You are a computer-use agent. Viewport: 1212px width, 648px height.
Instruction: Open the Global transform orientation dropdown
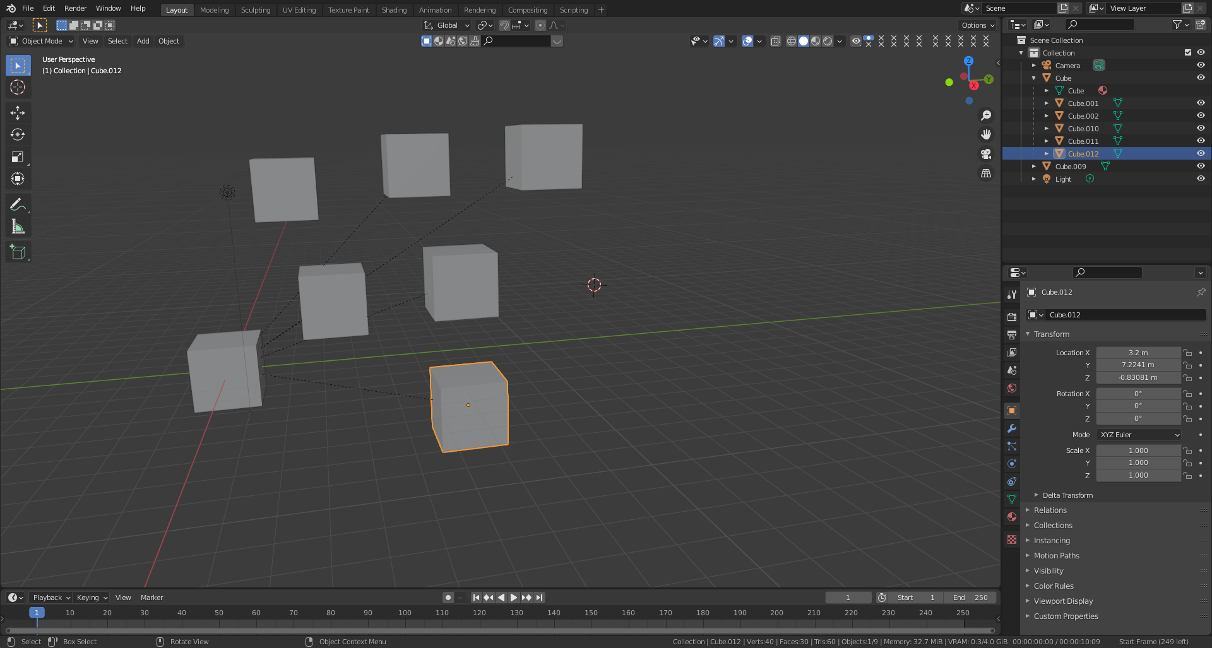click(x=447, y=25)
